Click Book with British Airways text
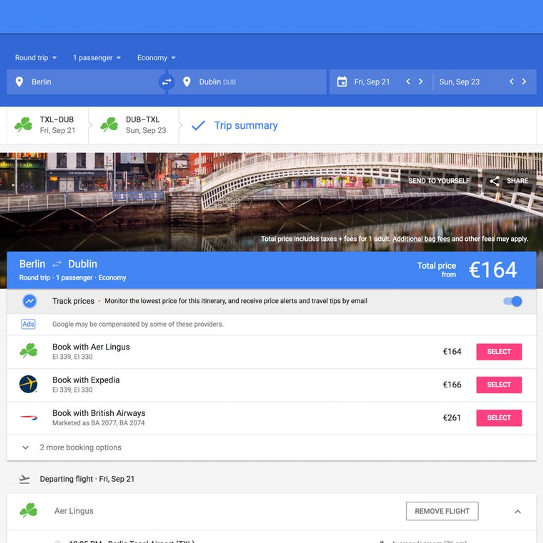 pyautogui.click(x=99, y=413)
